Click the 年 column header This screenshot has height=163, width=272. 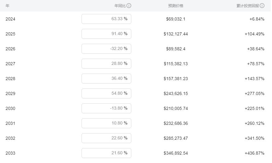(x=7, y=6)
